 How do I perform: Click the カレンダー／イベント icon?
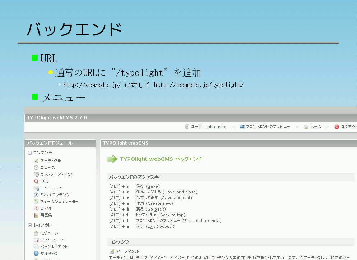click(x=36, y=174)
